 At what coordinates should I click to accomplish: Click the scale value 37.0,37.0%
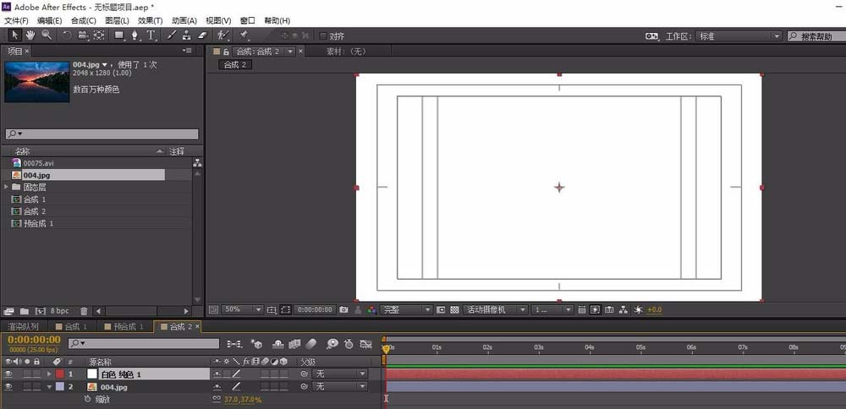(243, 400)
